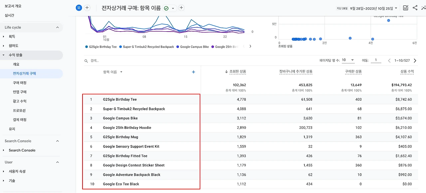Image resolution: width=426 pixels, height=193 pixels.
Task: Click the faded left chevron in the chart legend
Action: pos(244,47)
